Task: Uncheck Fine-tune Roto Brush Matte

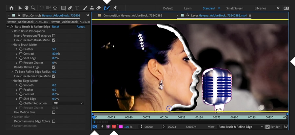Action: [54, 40]
